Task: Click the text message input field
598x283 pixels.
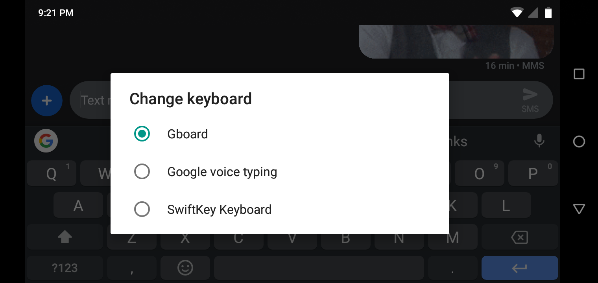Action: click(94, 100)
